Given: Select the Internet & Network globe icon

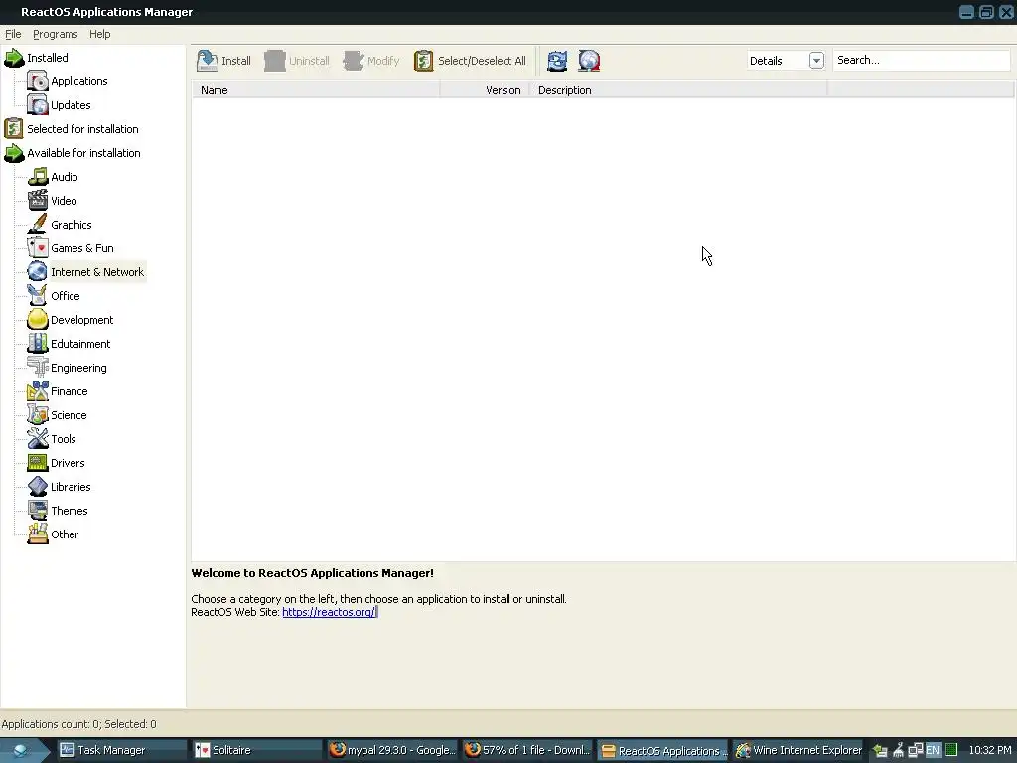Looking at the screenshot, I should coord(38,272).
